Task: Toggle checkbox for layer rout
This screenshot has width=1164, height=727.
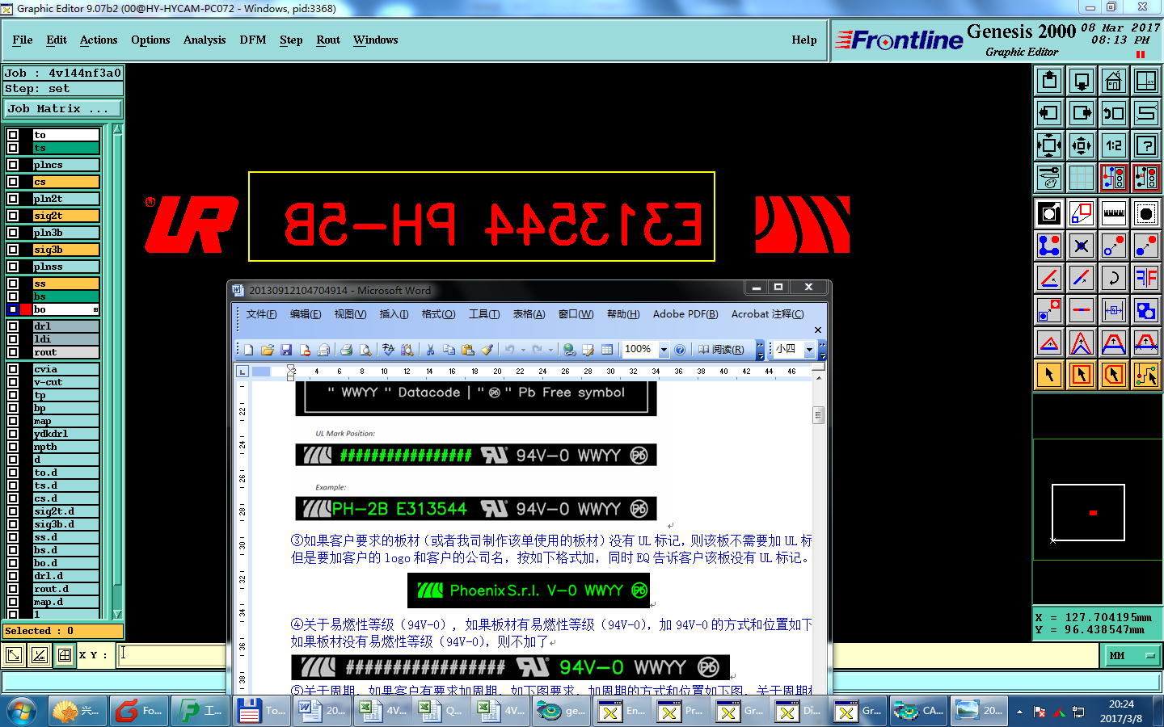Action: click(13, 352)
